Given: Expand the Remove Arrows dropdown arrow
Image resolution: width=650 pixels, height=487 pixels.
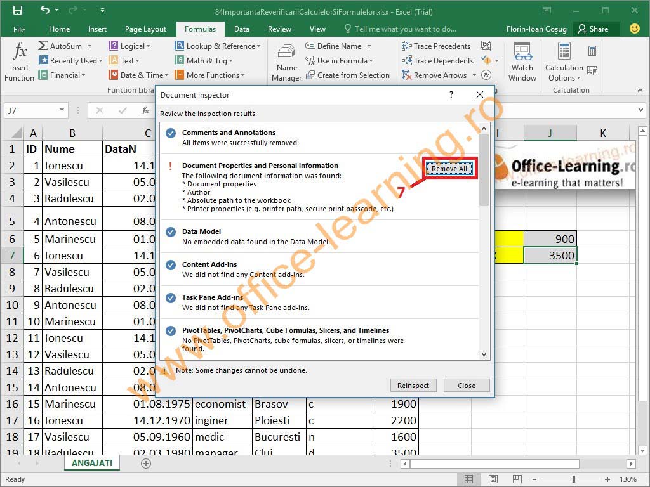Looking at the screenshot, I should tap(474, 75).
